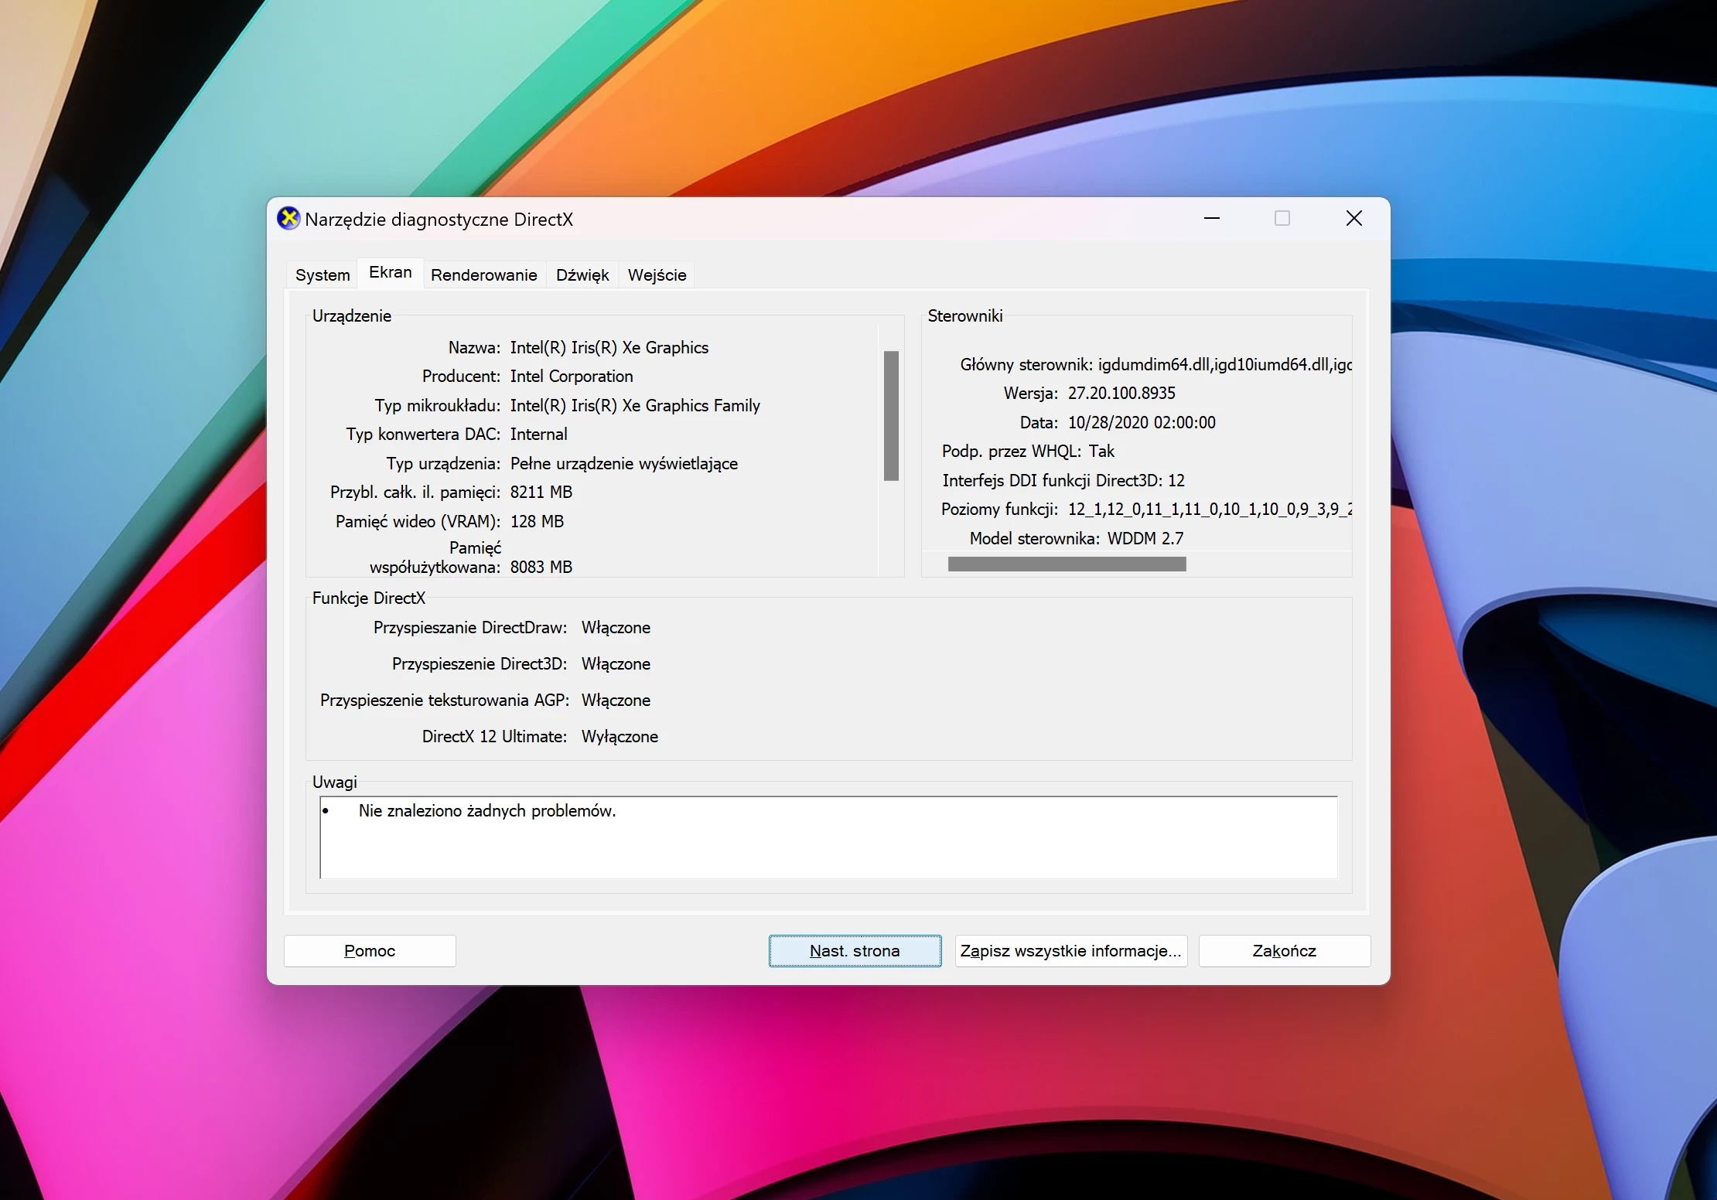Click the driver version 27.20.100.8935
The image size is (1717, 1200).
pos(1121,394)
